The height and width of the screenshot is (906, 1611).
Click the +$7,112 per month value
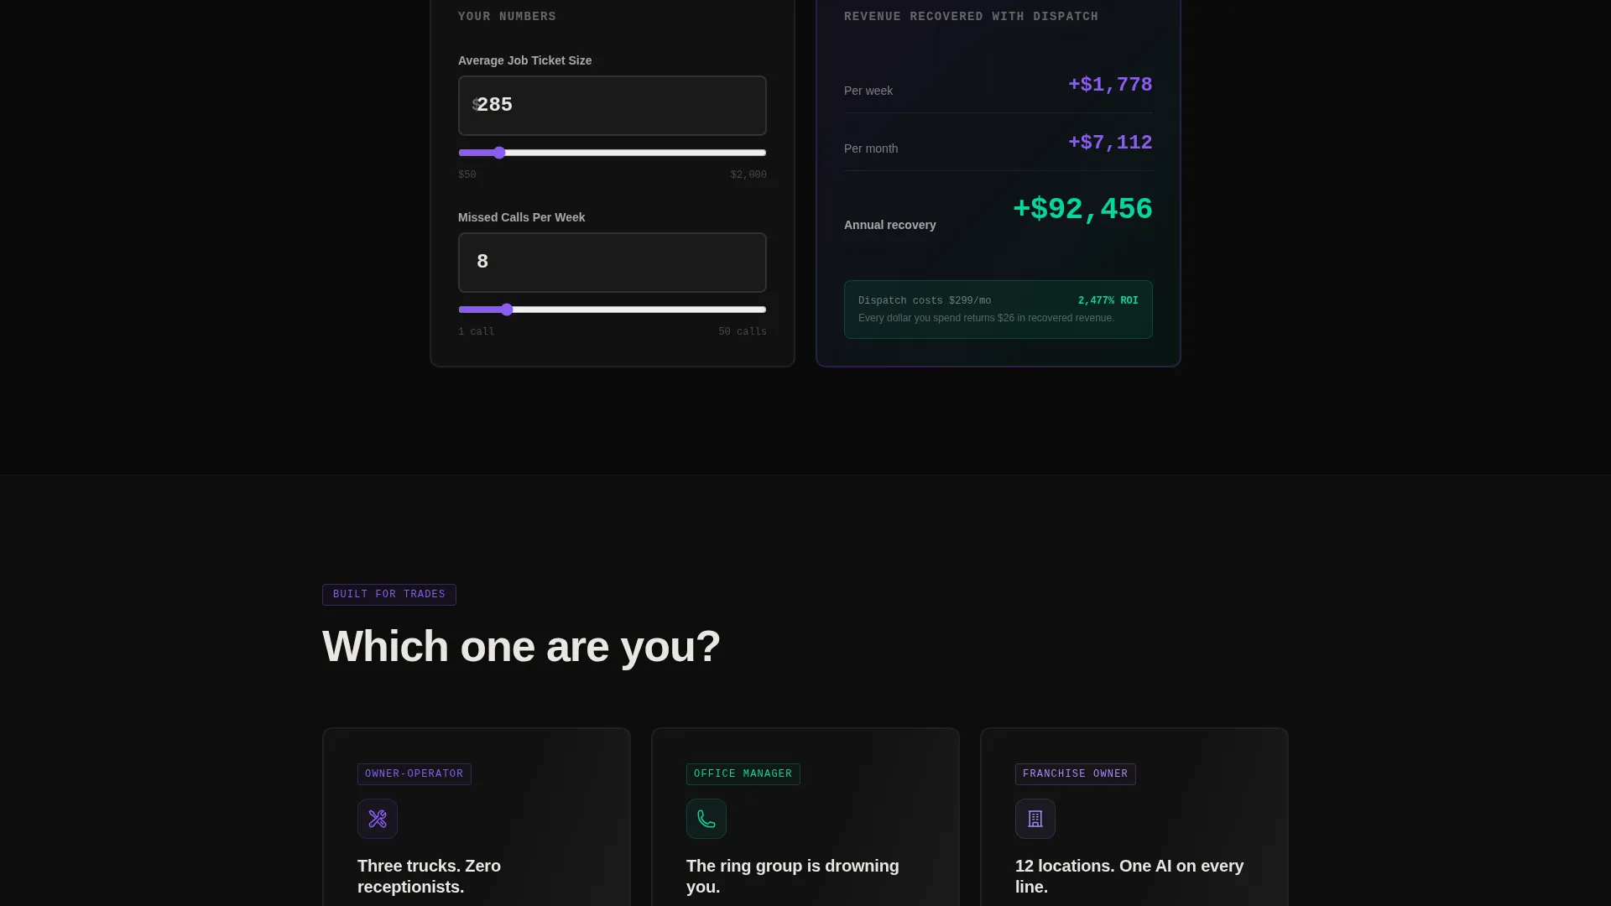[x=1110, y=143]
